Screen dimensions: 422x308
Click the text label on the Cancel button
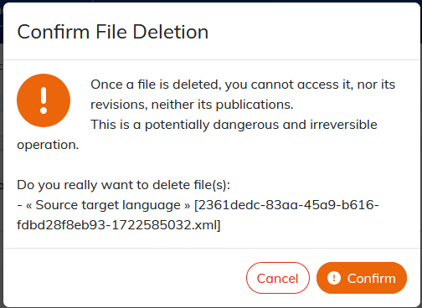coord(278,279)
